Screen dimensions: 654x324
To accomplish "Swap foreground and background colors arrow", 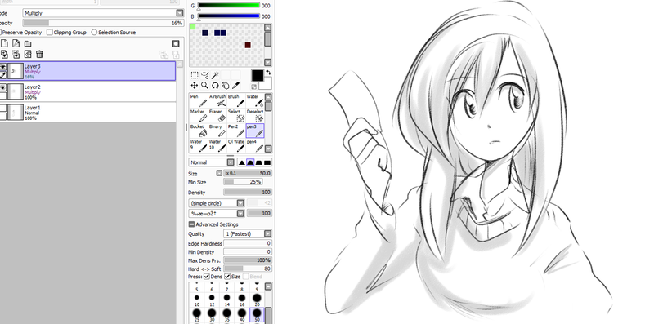I will 268,73.
